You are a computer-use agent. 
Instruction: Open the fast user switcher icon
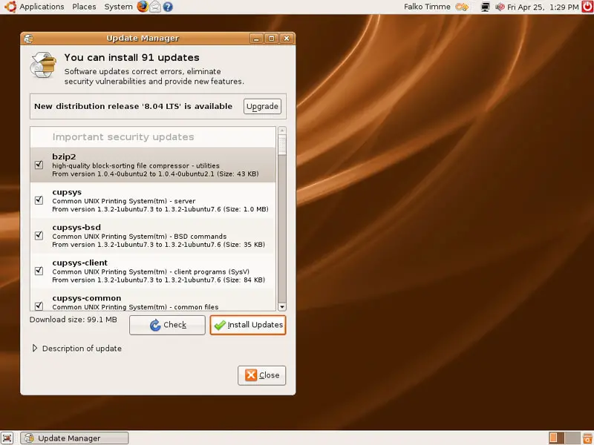tap(462, 7)
